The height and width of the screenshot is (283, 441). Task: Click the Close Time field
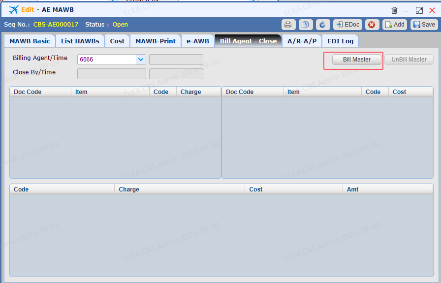point(176,74)
